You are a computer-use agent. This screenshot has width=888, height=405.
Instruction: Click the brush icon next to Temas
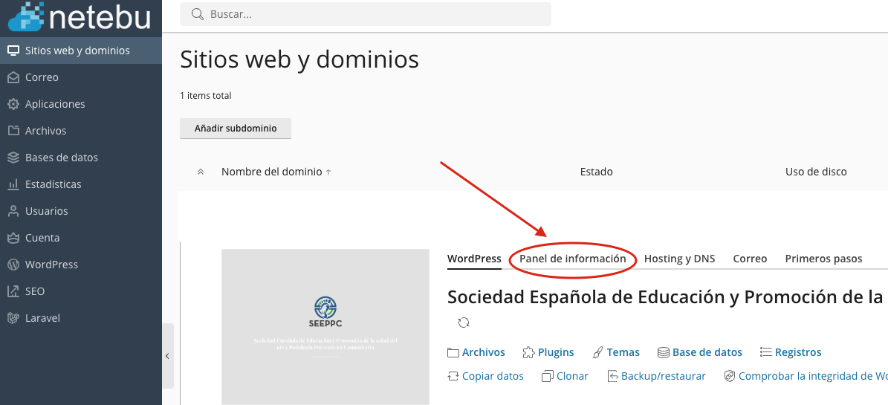click(597, 353)
